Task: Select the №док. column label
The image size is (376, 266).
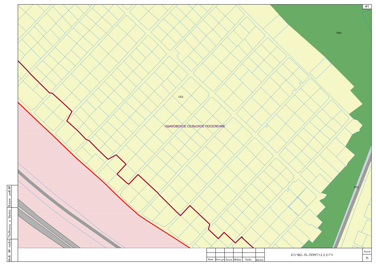Action: pos(238,259)
